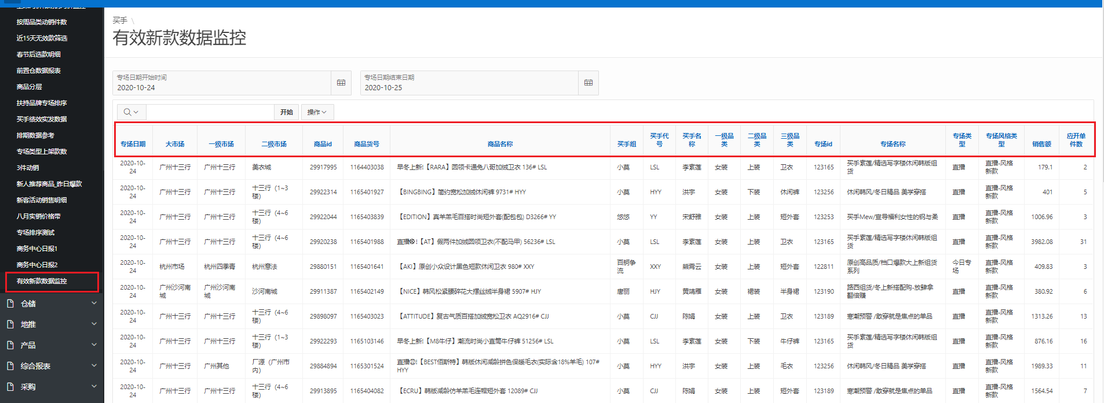Sort by 应开单件数 column header

1076,140
